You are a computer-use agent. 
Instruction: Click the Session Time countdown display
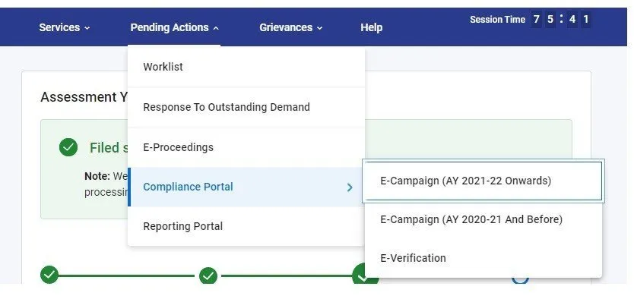(531, 20)
